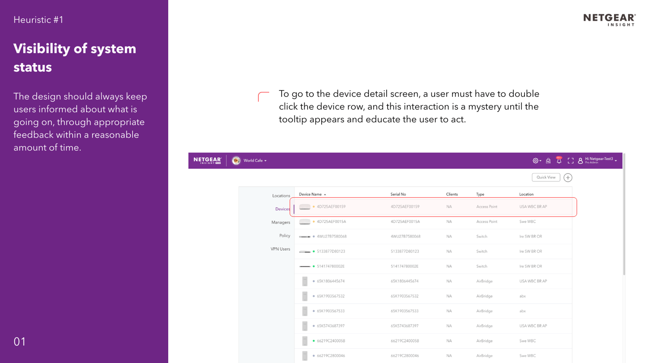Click device image for 4D725AEF0015A
646x363 pixels.
coord(305,222)
